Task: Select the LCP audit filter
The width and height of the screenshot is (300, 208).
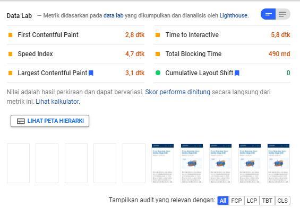Action: [x=252, y=201]
